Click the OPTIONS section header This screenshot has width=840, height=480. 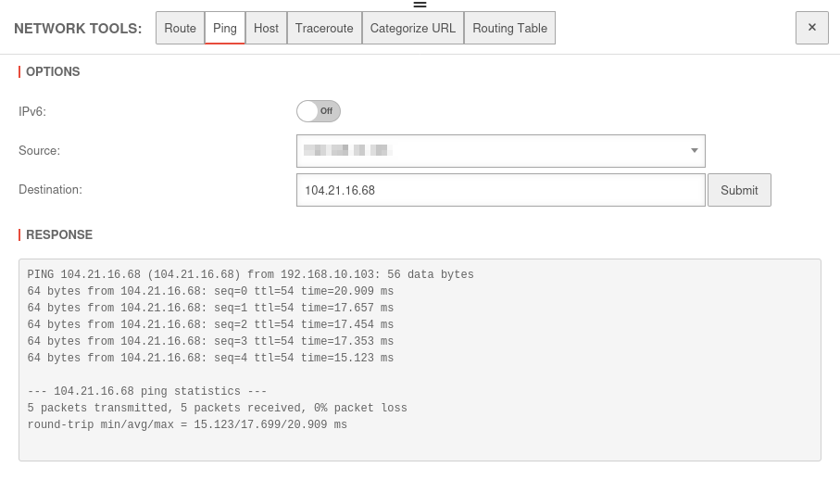coord(53,71)
